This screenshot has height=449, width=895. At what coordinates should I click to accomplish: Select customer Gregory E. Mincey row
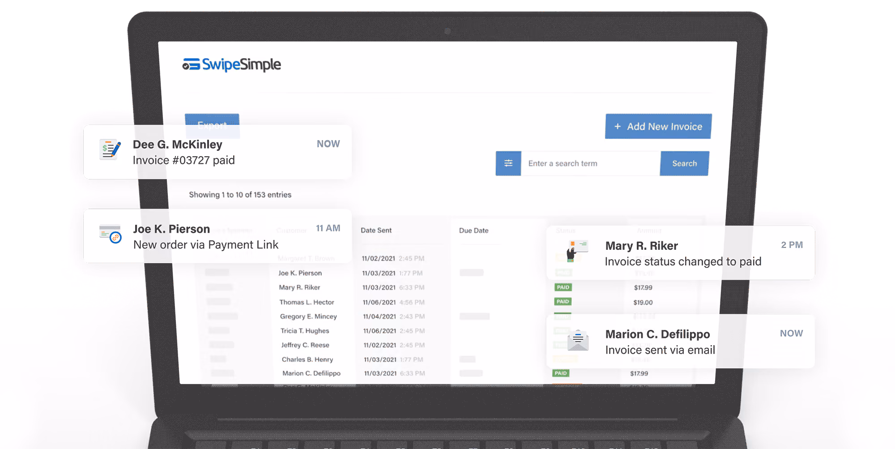[x=308, y=316]
